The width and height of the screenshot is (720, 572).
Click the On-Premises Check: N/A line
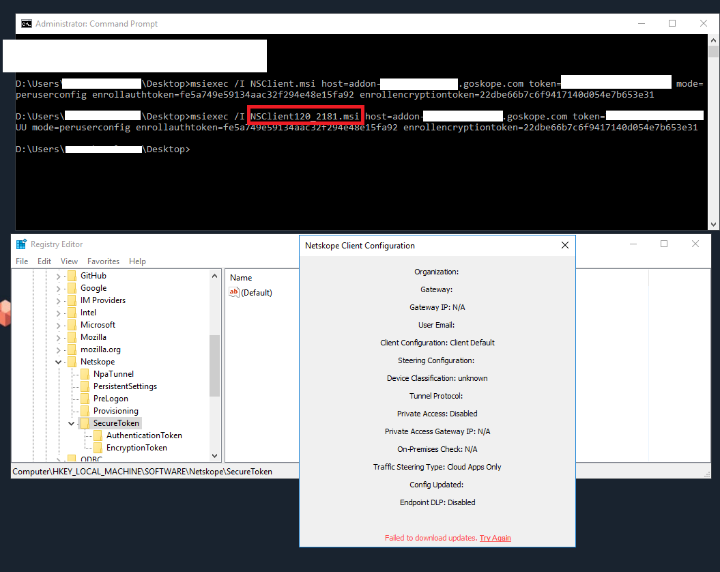click(437, 449)
